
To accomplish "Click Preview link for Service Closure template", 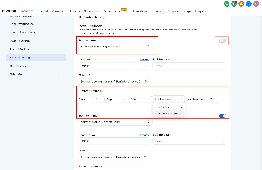I will [x=144, y=135].
